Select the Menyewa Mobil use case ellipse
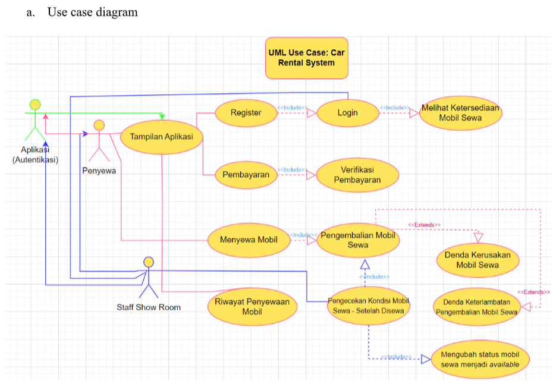 coord(249,240)
